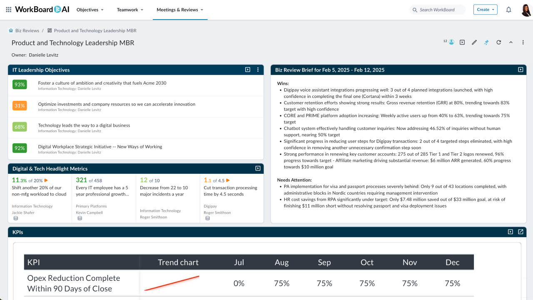Present the IT Leadership Objectives panel
Screen dimensions: 533x300
coord(248,70)
